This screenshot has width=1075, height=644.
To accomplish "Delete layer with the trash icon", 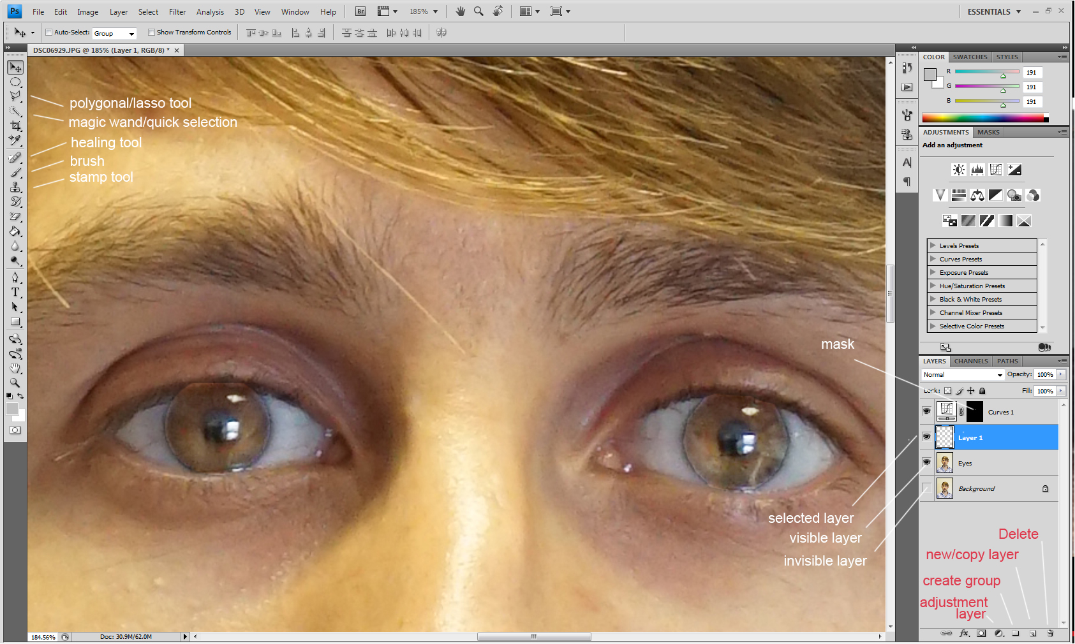I will coord(1050,633).
